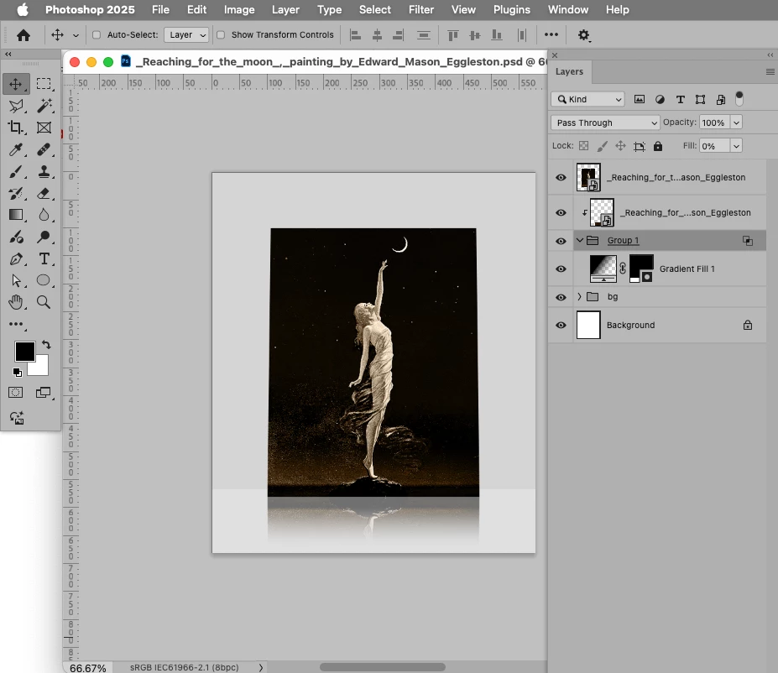Enable the Auto-Select checkbox

97,34
